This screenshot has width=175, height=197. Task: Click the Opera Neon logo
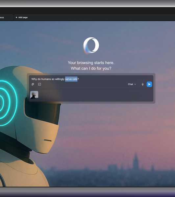[91, 45]
